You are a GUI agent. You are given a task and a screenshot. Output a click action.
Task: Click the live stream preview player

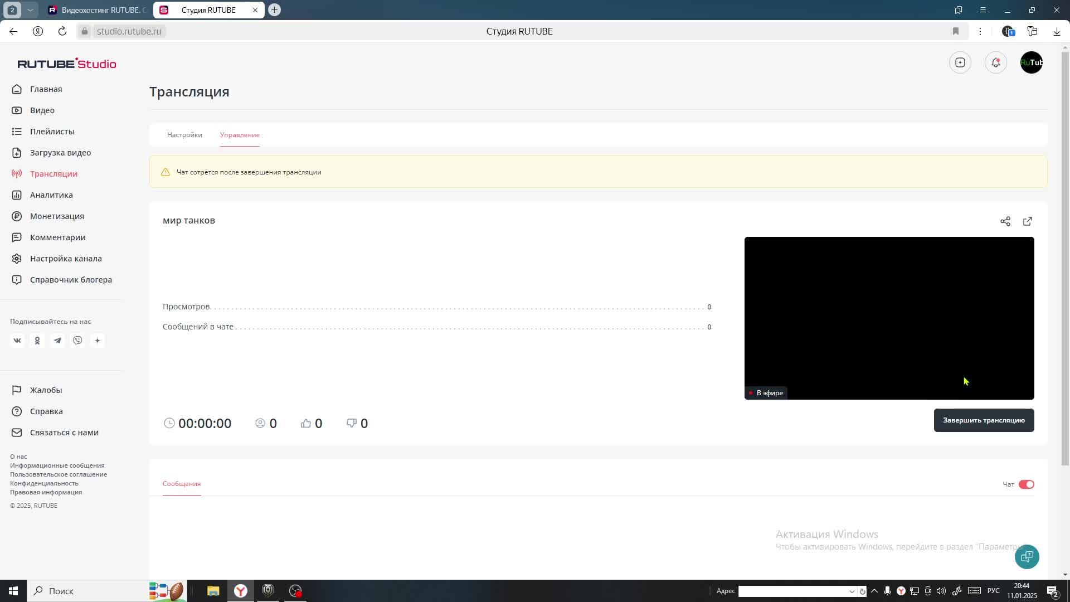click(889, 318)
